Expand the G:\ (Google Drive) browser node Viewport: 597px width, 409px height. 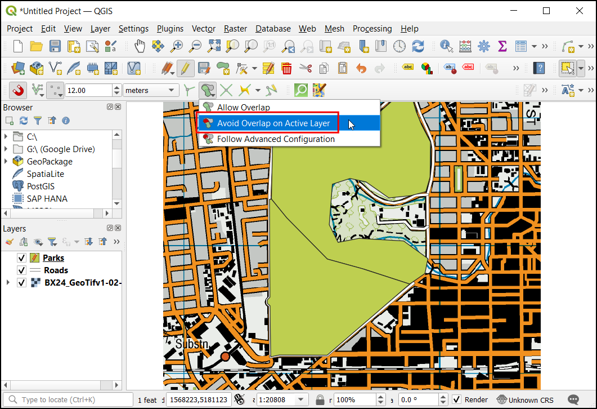pyautogui.click(x=7, y=149)
